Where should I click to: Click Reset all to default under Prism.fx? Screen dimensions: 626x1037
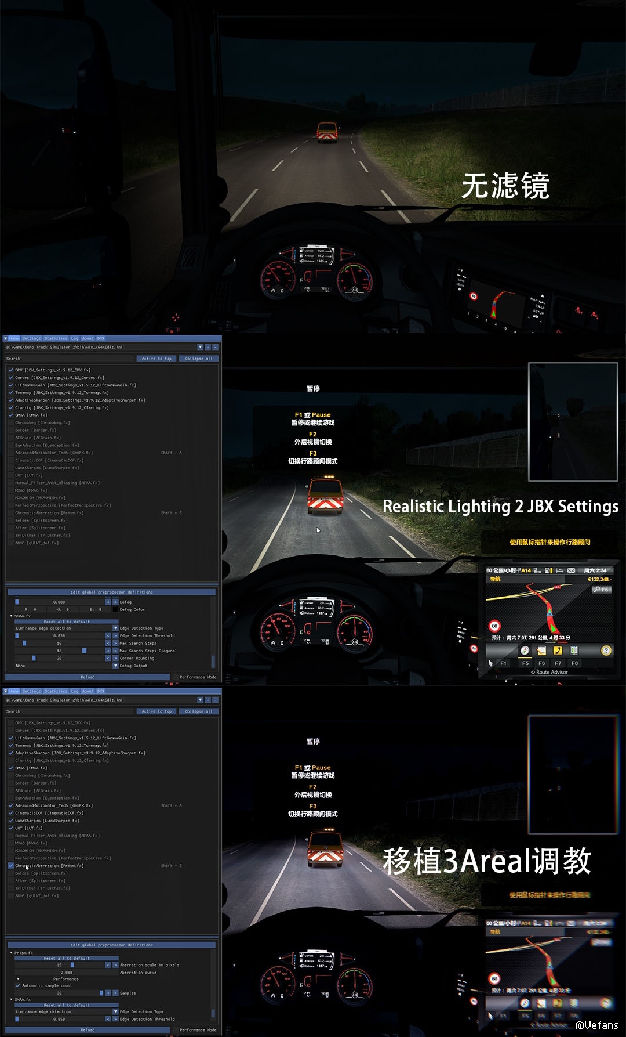[x=67, y=959]
